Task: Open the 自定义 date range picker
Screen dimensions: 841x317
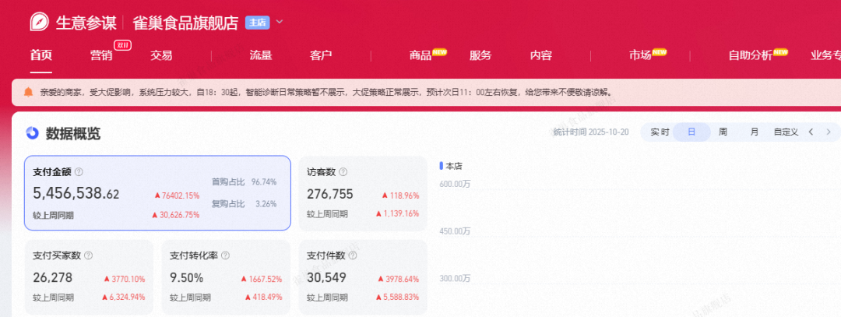Action: pos(786,132)
